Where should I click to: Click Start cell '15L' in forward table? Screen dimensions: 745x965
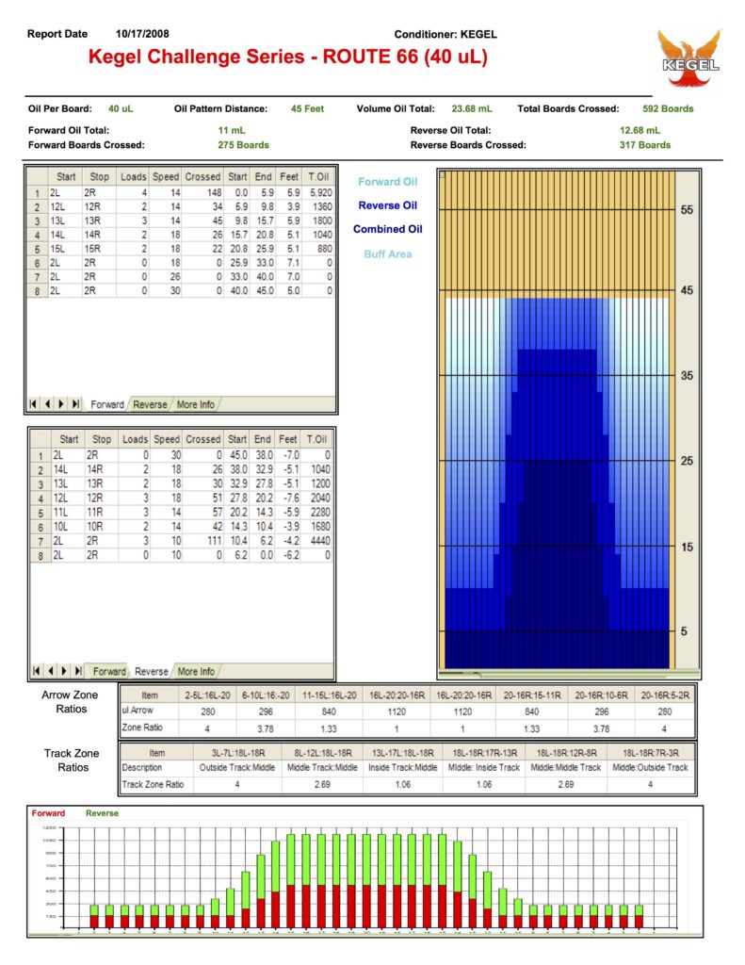click(x=65, y=249)
